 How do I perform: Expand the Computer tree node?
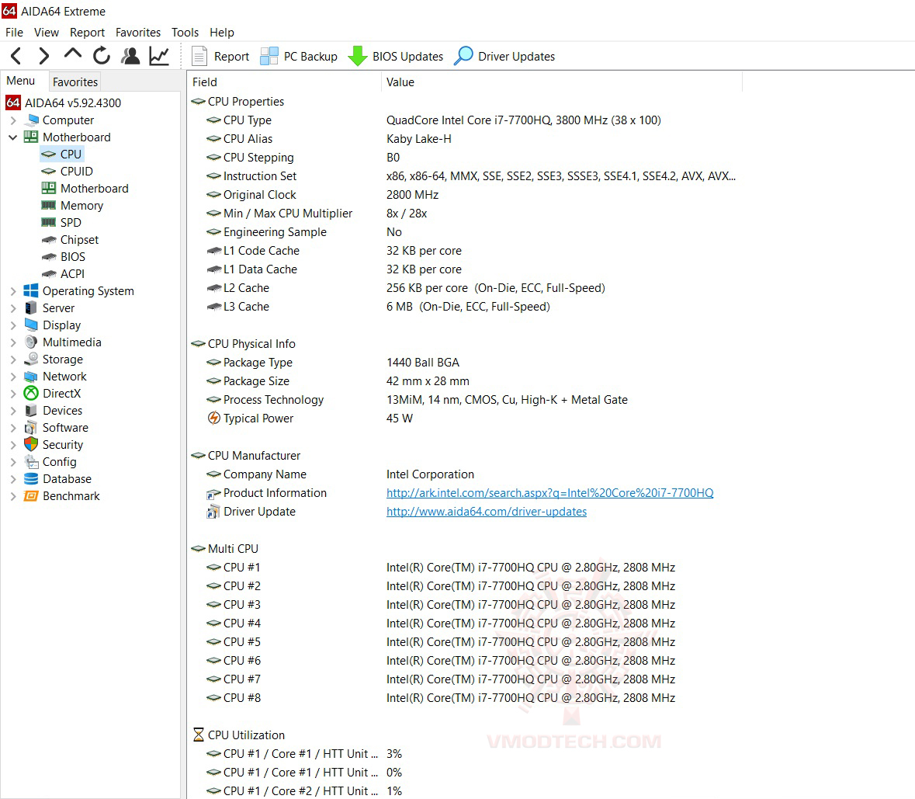13,120
